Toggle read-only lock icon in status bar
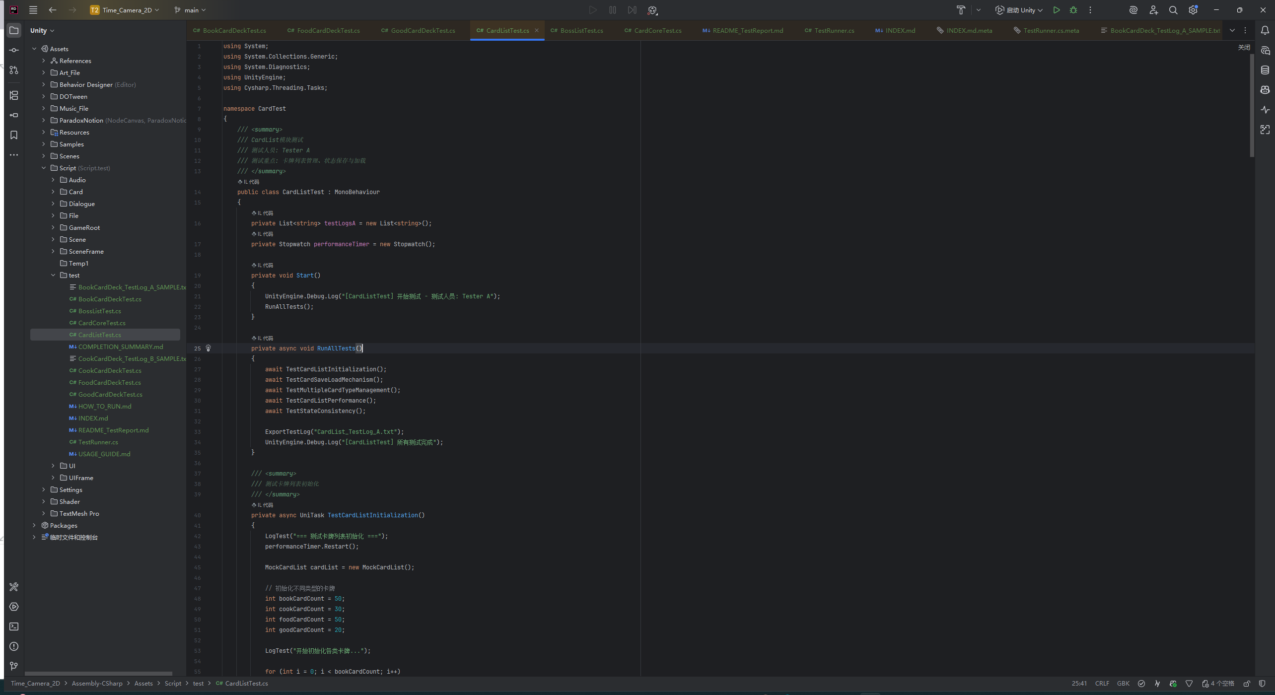Image resolution: width=1275 pixels, height=695 pixels. coord(1246,684)
